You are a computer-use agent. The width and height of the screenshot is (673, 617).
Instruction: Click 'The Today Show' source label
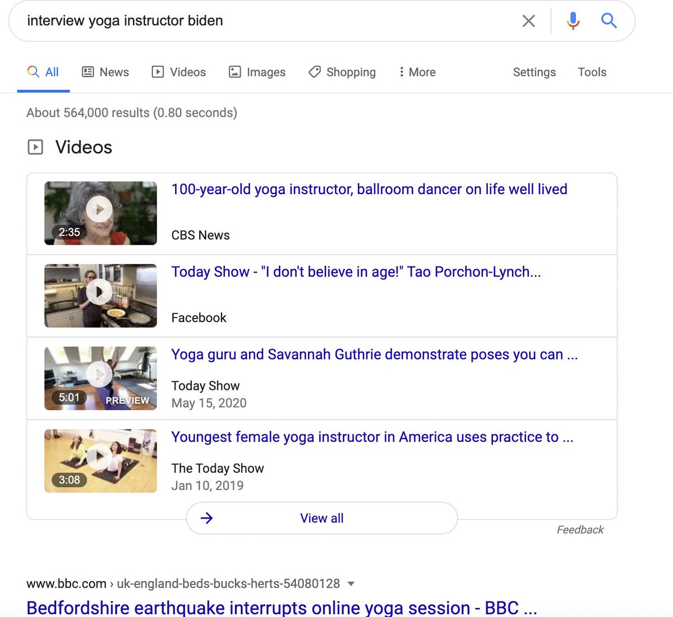(x=218, y=468)
